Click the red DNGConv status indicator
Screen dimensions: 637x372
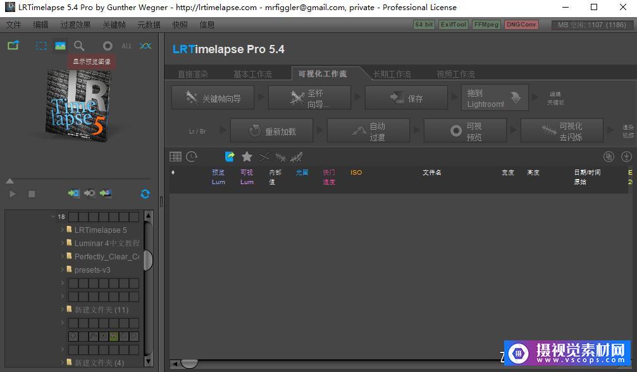point(521,25)
